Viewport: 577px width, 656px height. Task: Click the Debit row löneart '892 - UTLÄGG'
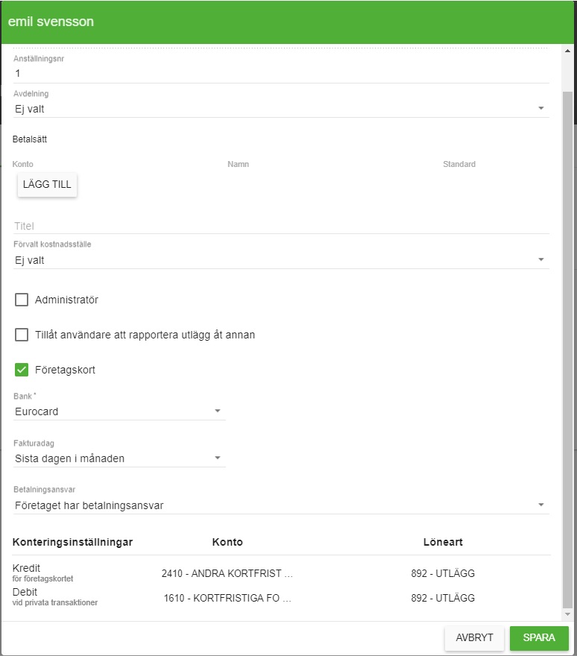[443, 599]
